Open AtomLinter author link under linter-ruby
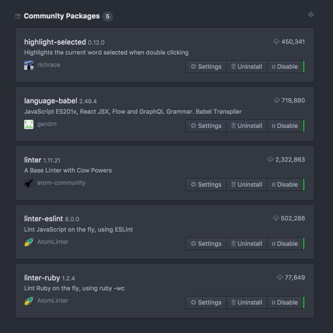Screen dimensions: 333x333 point(53,300)
